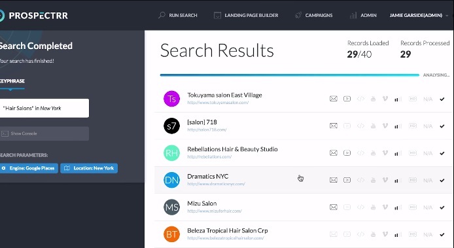Click the signal bars icon for Beleza Tropical
The image size is (454, 248).
tap(398, 234)
